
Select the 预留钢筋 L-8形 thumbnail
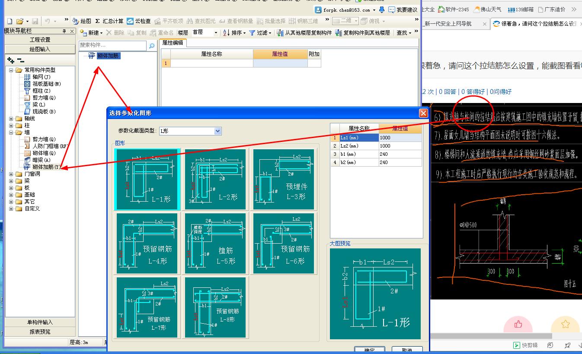click(x=215, y=307)
